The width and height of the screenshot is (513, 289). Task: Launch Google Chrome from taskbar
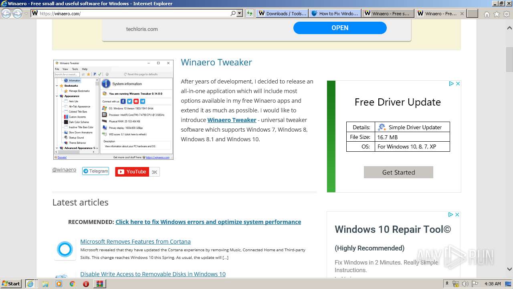tap(72, 284)
